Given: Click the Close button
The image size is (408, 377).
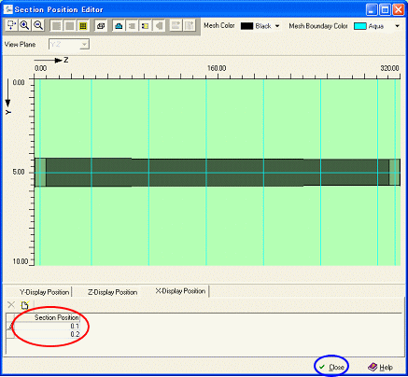Looking at the screenshot, I should click(332, 368).
